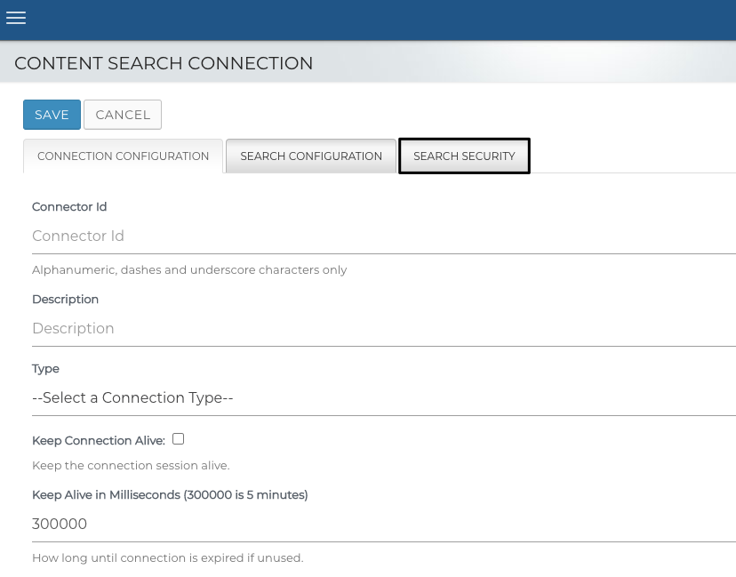This screenshot has width=736, height=577.
Task: Click the 'How long until connection is expired' hint
Action: click(x=167, y=558)
